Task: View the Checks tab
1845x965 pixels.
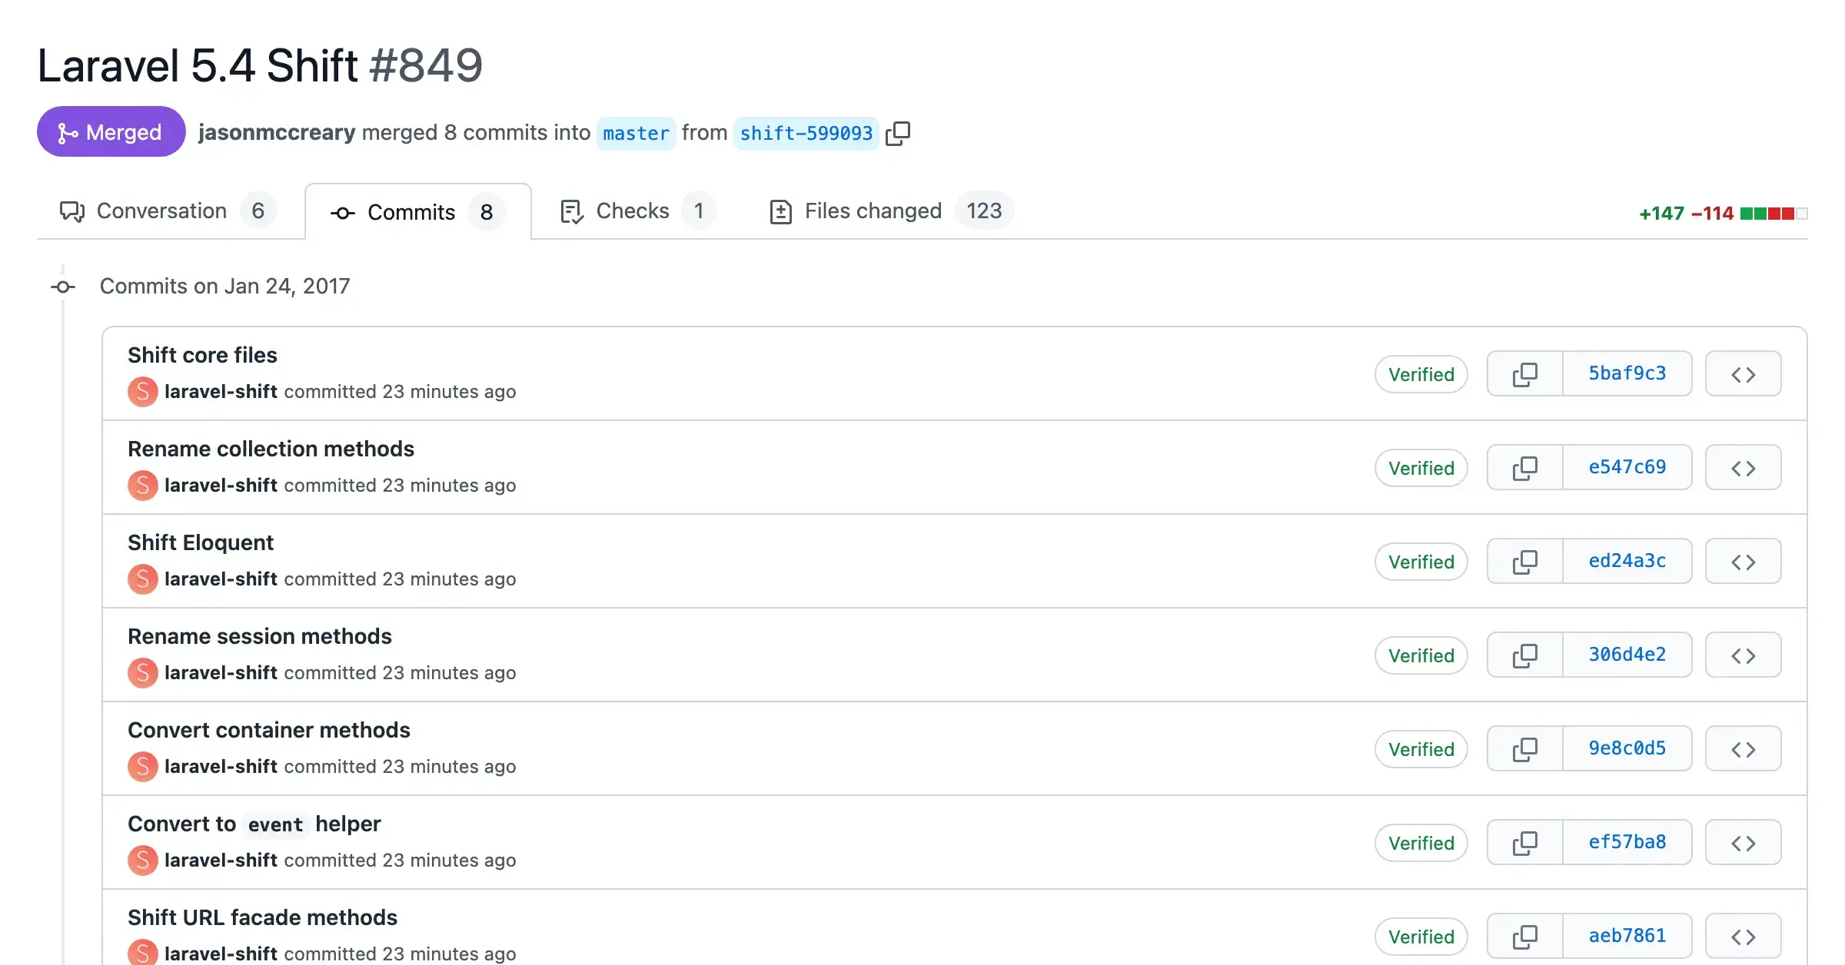Action: click(632, 211)
